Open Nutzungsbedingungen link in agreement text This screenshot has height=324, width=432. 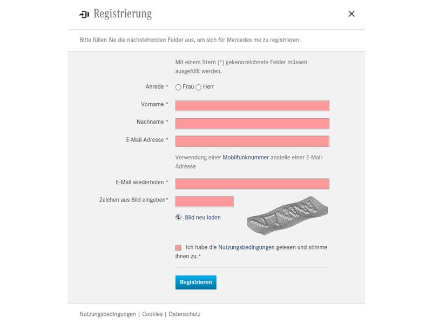(246, 247)
